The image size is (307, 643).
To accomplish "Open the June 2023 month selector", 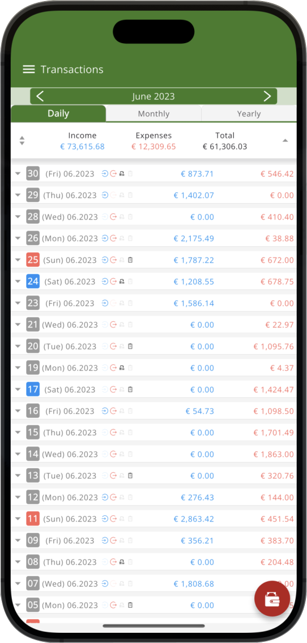I will [153, 96].
